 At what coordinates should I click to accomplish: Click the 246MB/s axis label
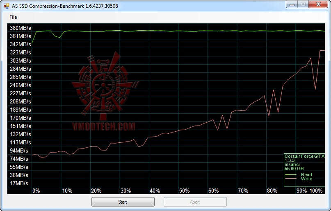click(20, 85)
